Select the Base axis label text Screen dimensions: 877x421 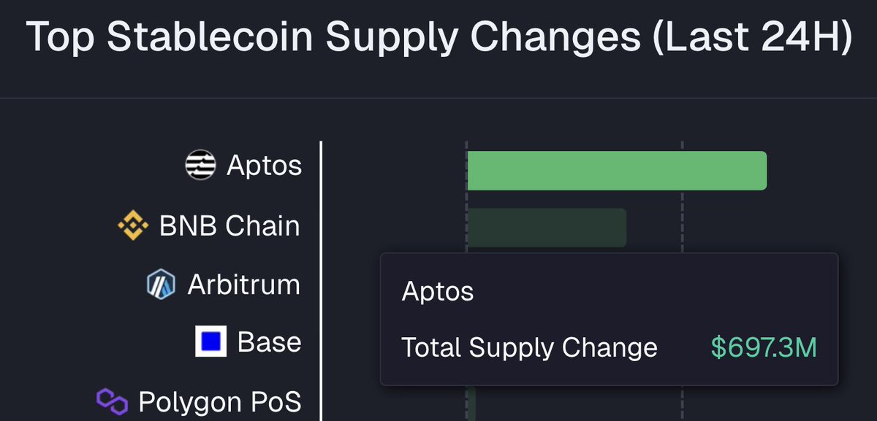coord(269,341)
